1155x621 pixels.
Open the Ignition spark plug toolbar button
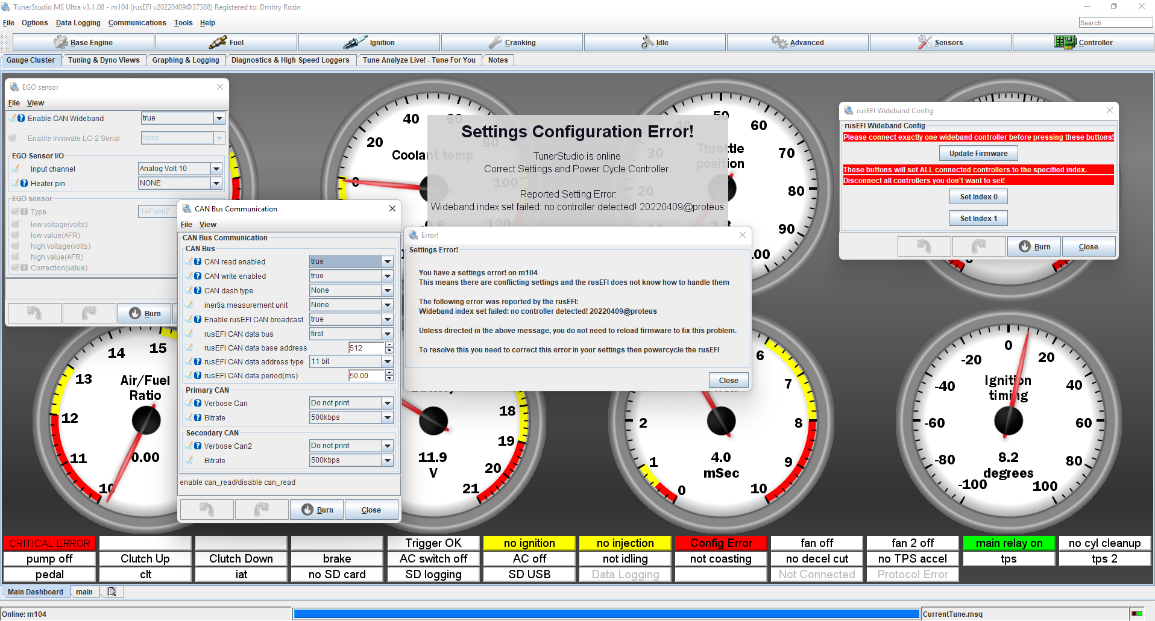[x=369, y=42]
